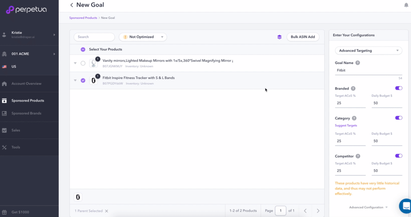Open the Not Optimized filter dropdown
411x217 pixels.
(143, 37)
